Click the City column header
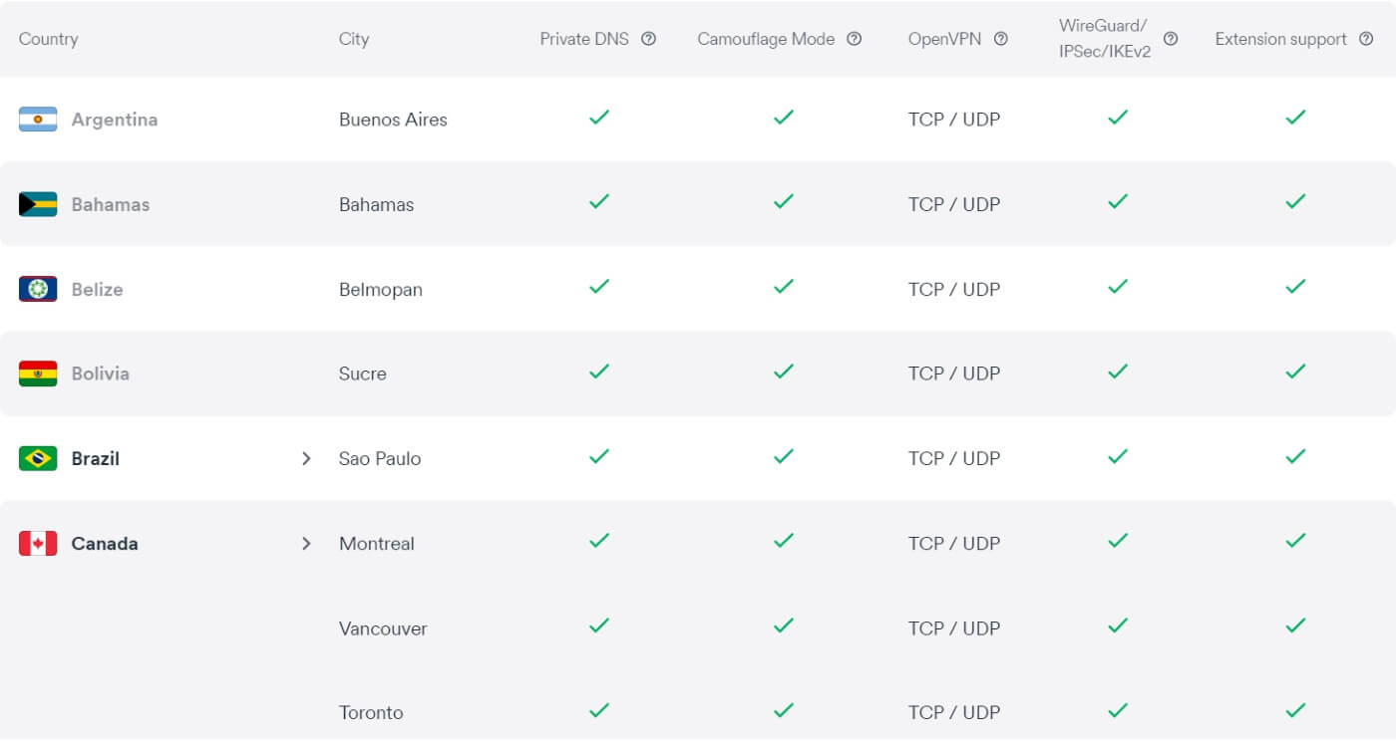This screenshot has width=1396, height=746. point(354,39)
